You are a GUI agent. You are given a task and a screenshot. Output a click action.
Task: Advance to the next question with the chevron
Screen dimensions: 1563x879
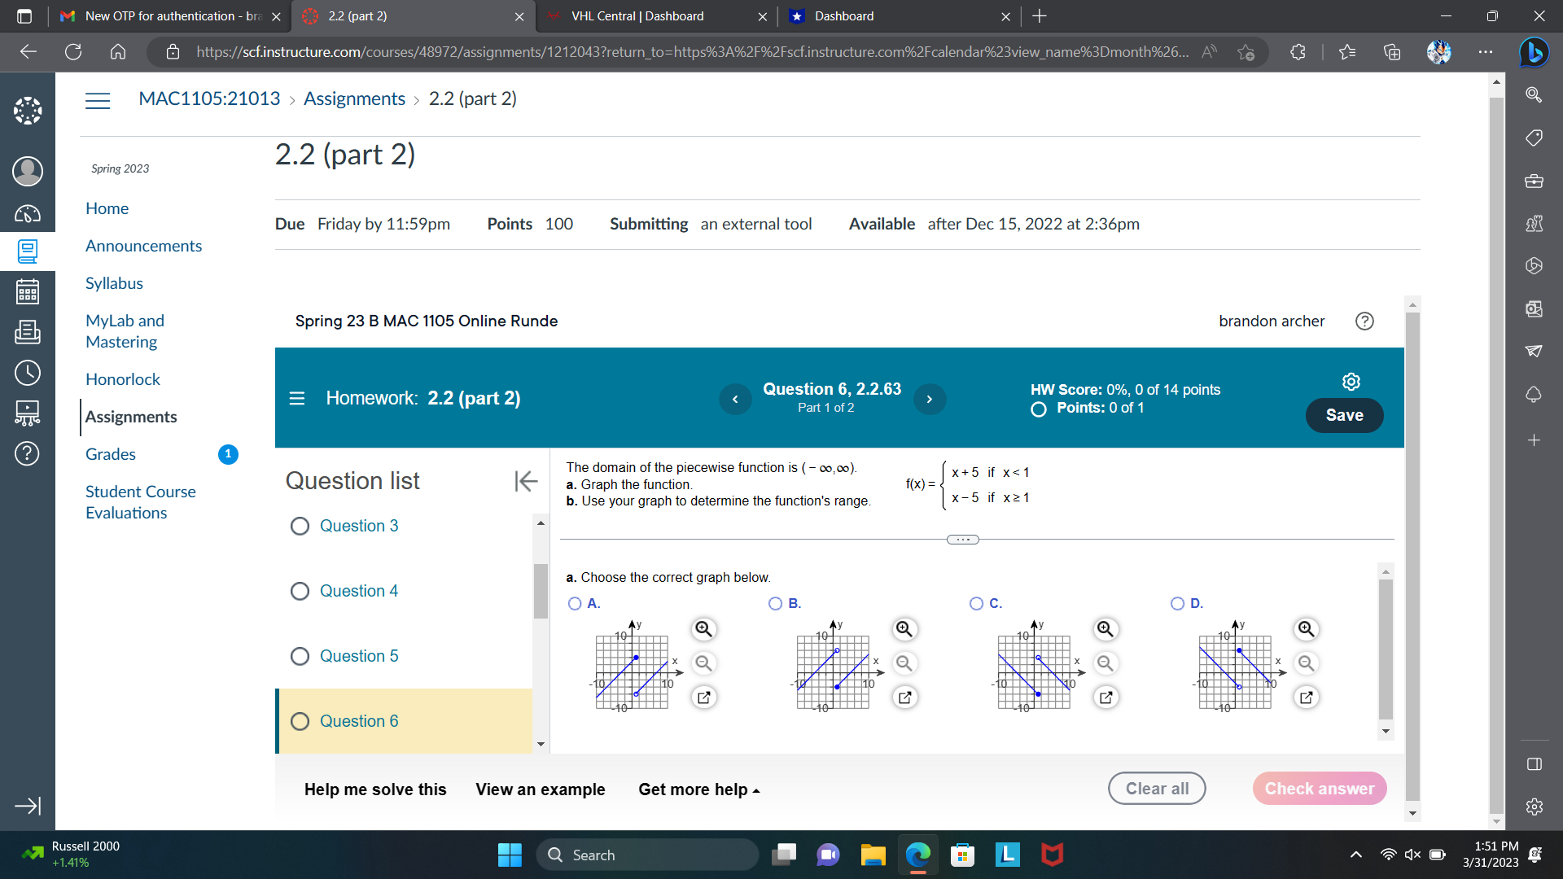click(930, 399)
